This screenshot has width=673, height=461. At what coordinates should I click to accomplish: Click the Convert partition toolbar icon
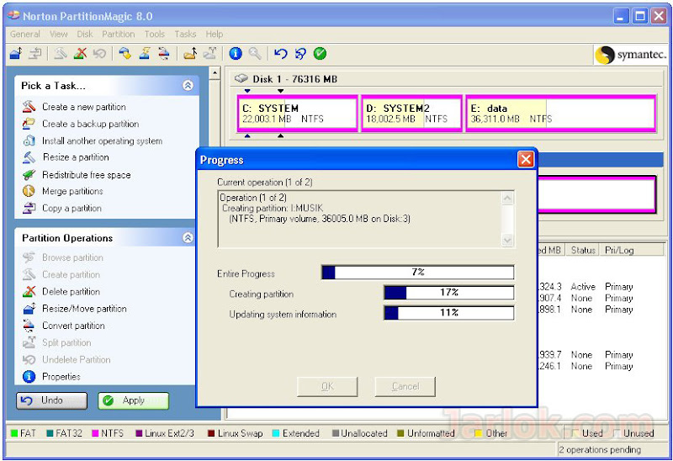(163, 54)
